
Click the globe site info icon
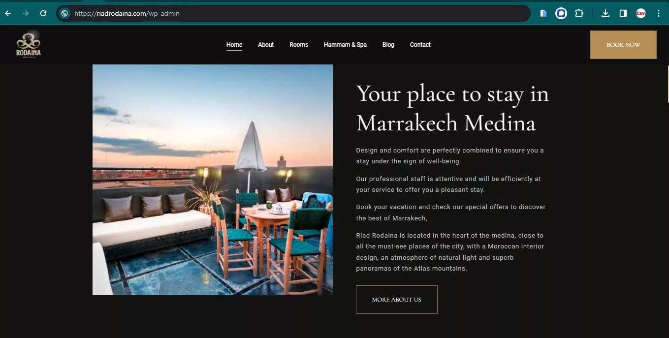(x=64, y=13)
